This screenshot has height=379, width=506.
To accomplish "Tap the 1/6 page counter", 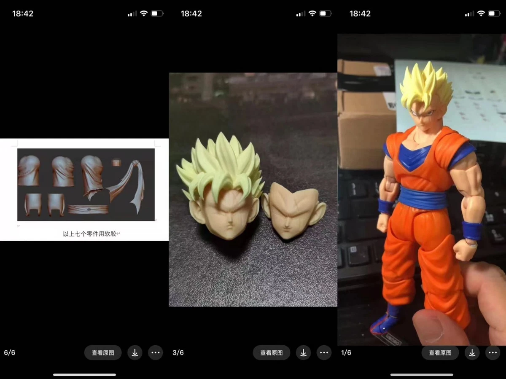I will [346, 352].
